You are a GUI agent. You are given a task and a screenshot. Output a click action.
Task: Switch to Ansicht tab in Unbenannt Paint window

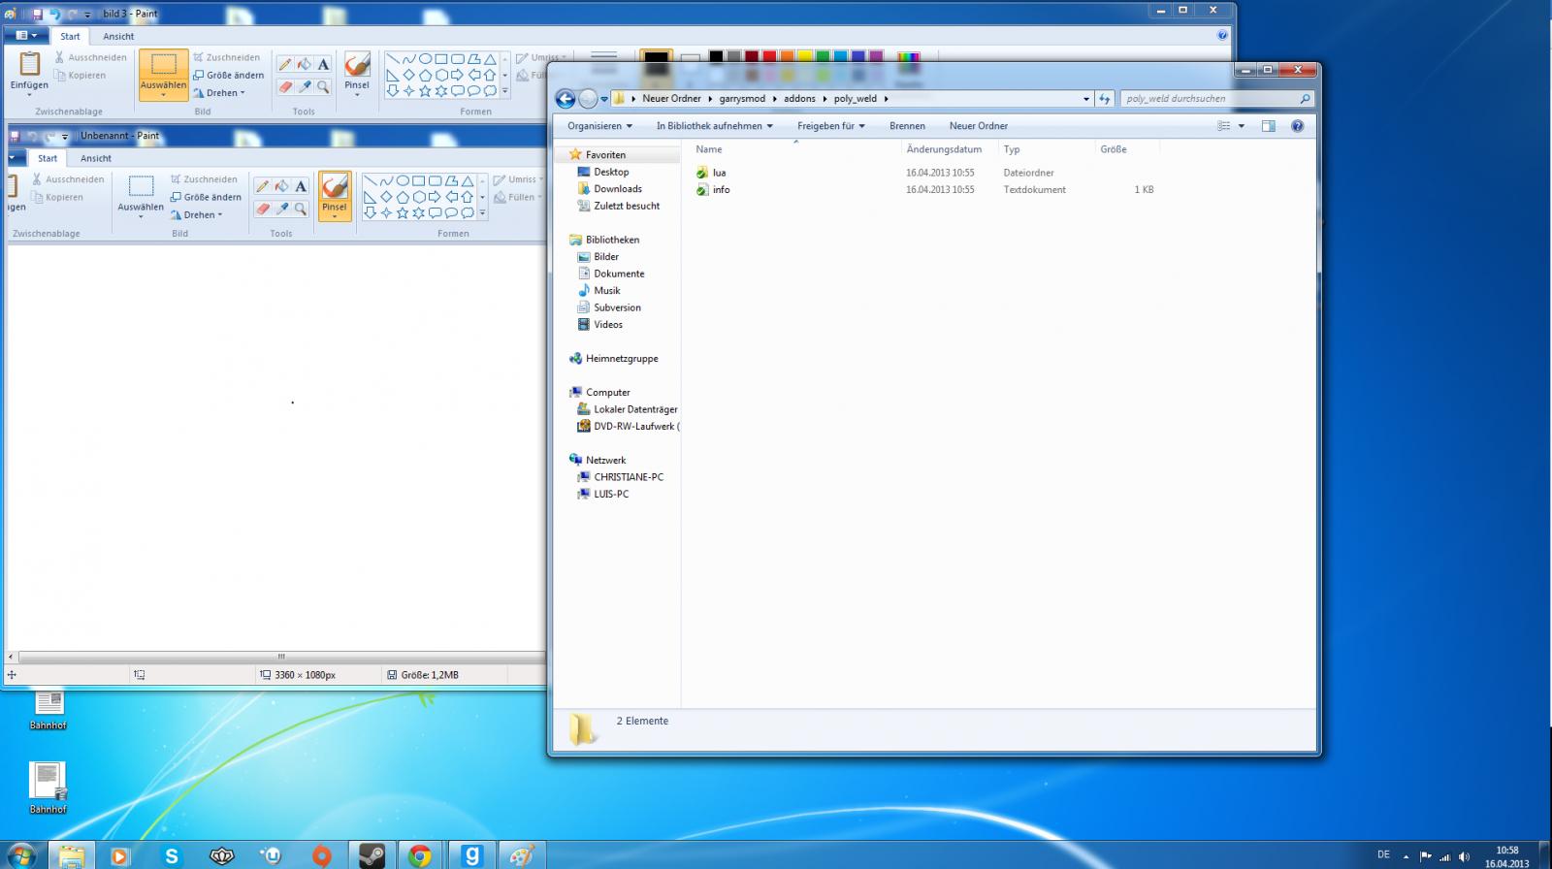click(96, 158)
